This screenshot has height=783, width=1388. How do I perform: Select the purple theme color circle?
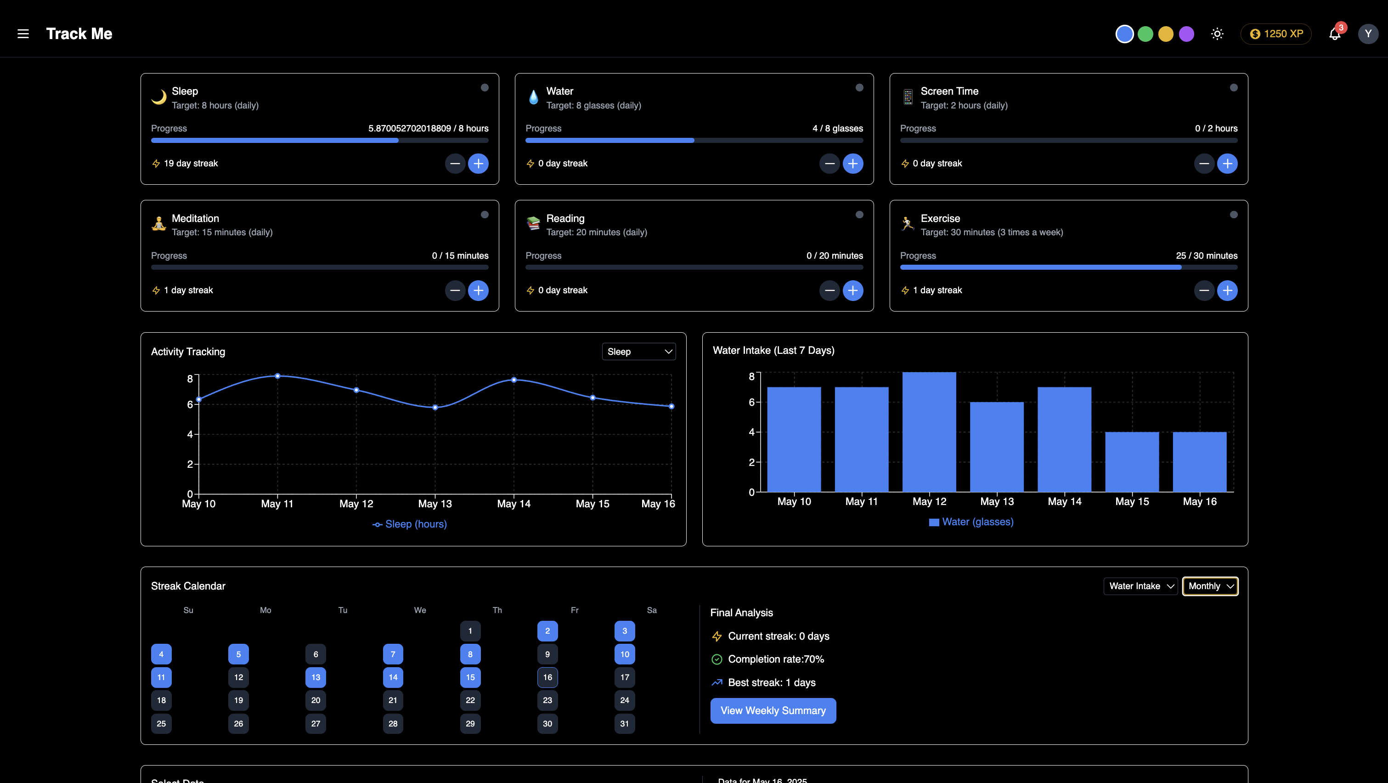[1186, 34]
